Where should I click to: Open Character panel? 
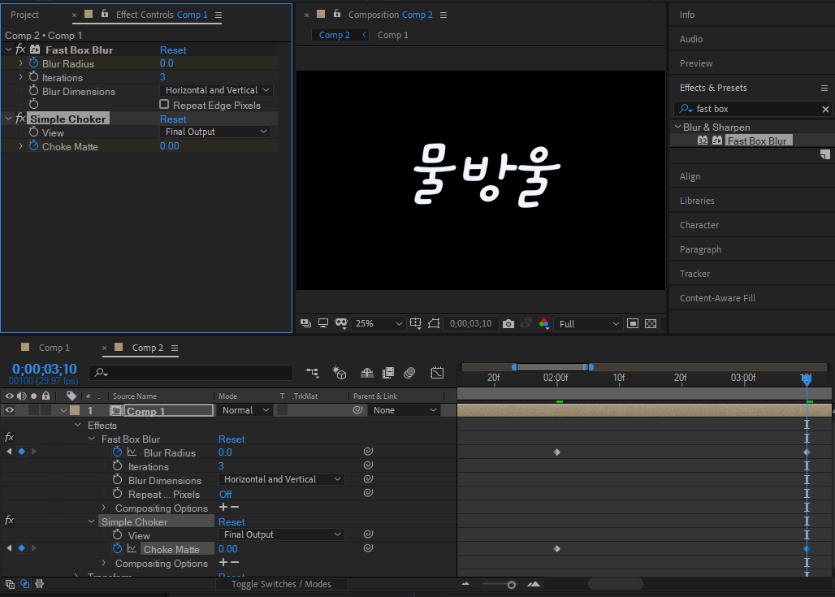click(x=699, y=225)
